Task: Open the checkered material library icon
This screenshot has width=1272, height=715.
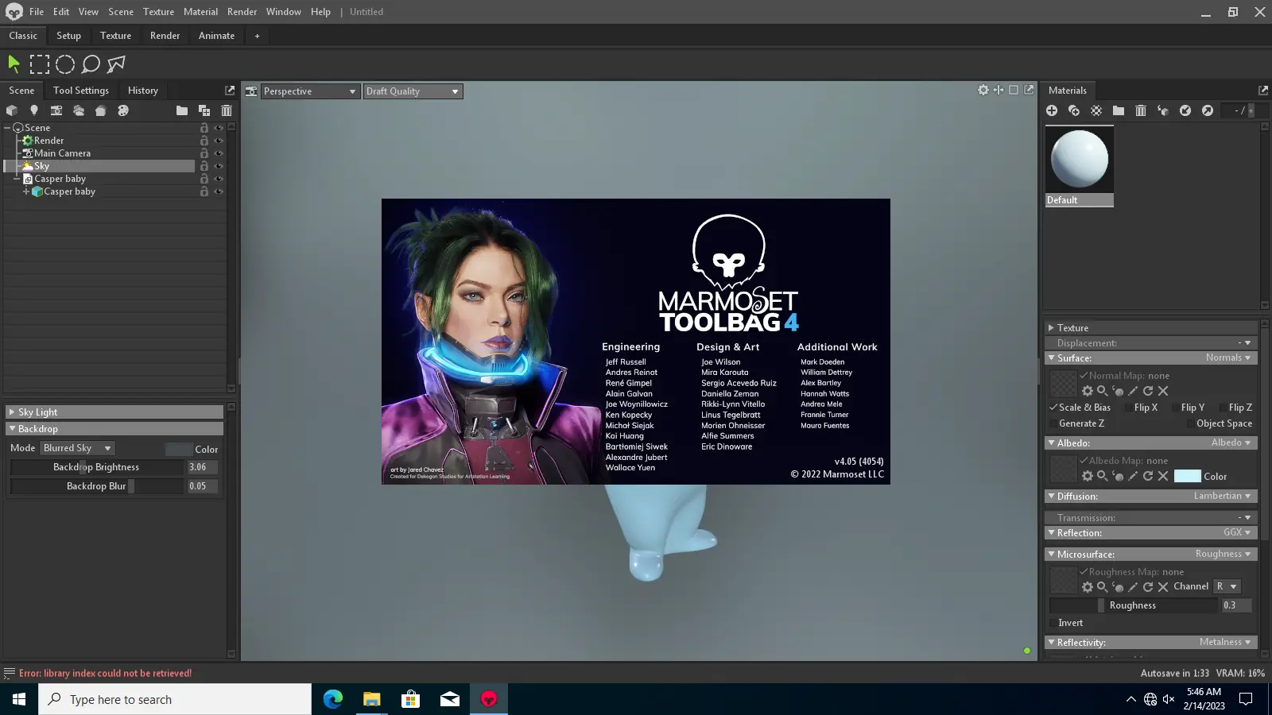Action: 1096,110
